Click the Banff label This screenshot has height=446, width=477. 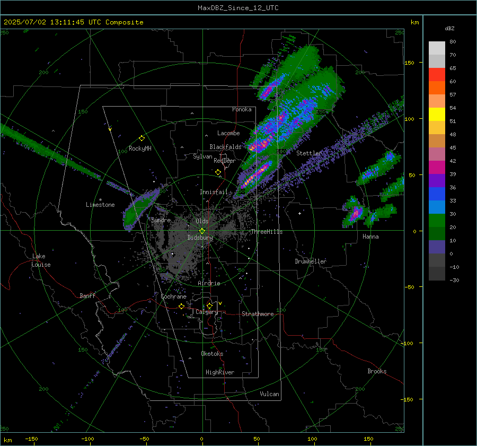point(87,295)
